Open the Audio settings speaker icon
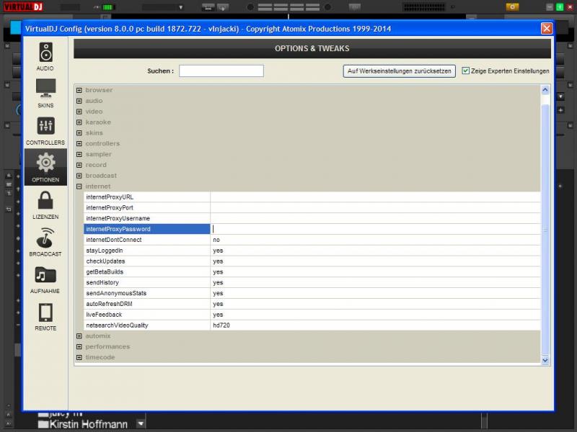Screen dimensions: 577x432 click(45, 53)
